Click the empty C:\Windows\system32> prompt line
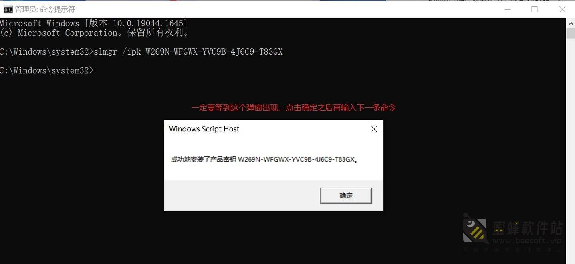575x264 pixels. 47,70
